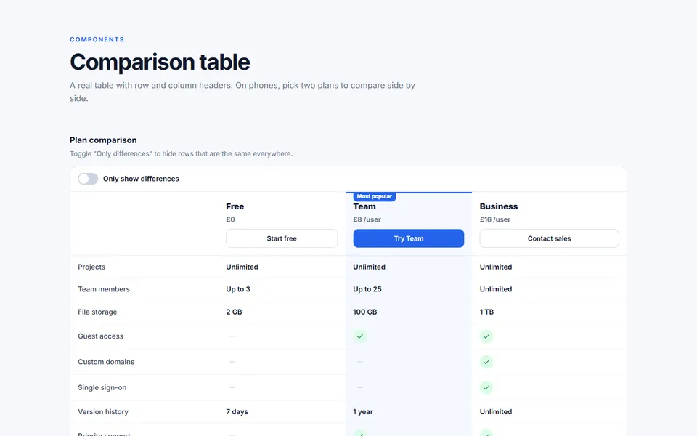
Task: Click the Start free button
Action: click(282, 238)
